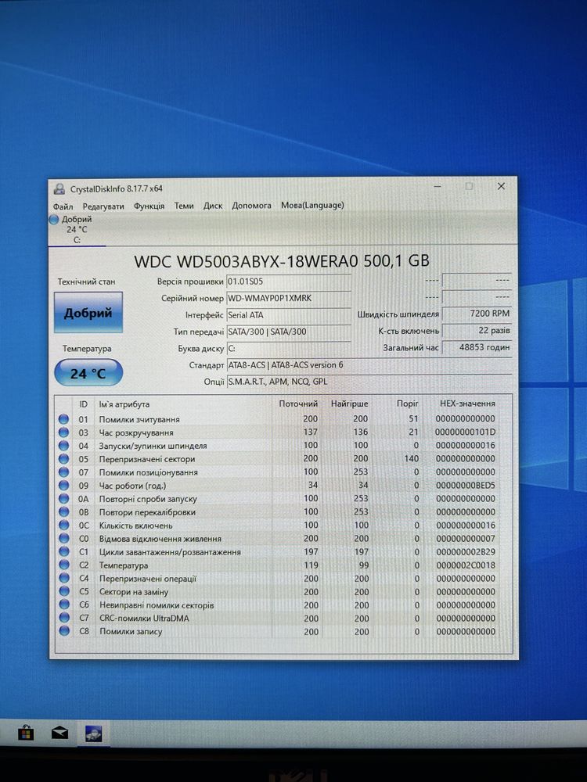This screenshot has height=782, width=587.
Task: Open the Мова(Language) menu
Action: [x=312, y=205]
